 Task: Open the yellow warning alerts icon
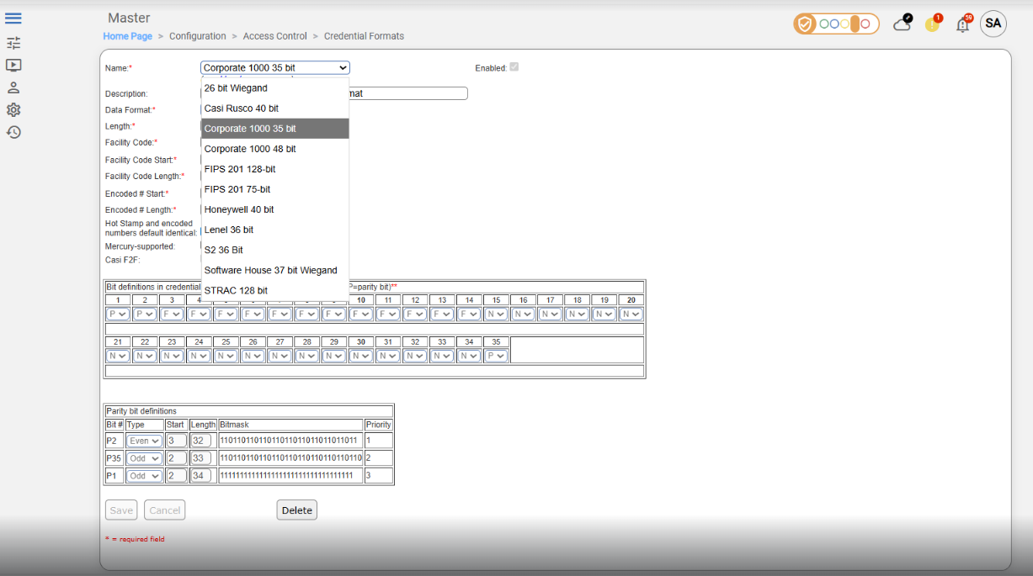932,24
